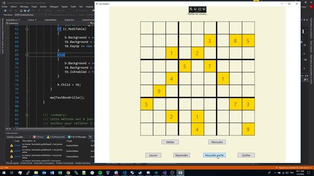Open the Outils menu in Visual Studio
Viewport: 314px width, 176px height.
[x=73, y=6]
